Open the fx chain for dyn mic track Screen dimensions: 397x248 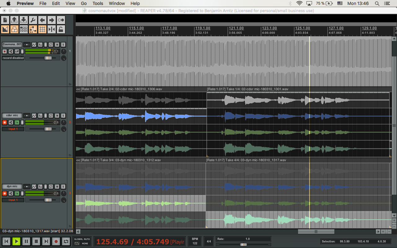point(40,187)
